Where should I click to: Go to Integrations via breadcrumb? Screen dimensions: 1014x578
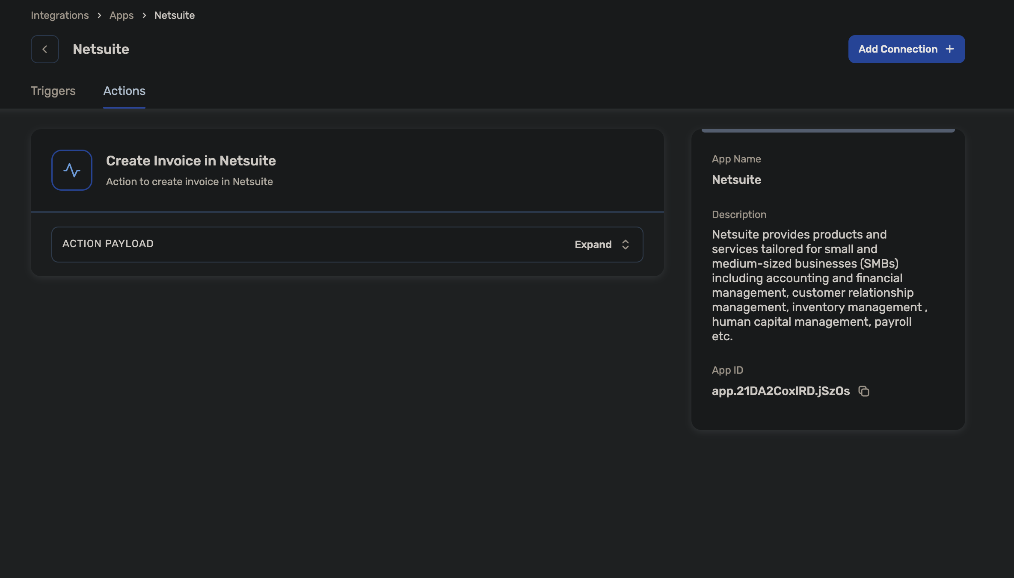[x=60, y=15]
